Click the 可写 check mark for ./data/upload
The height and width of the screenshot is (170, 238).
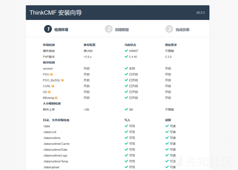point(126,167)
